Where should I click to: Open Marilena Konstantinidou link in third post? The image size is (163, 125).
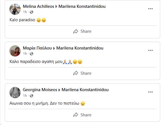click(x=85, y=90)
